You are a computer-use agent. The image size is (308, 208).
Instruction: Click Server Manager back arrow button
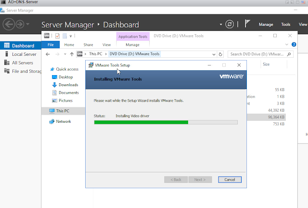tap(9, 24)
